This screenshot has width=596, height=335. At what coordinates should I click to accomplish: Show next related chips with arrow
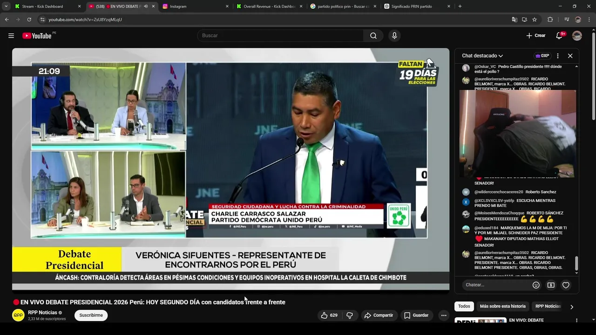572,307
